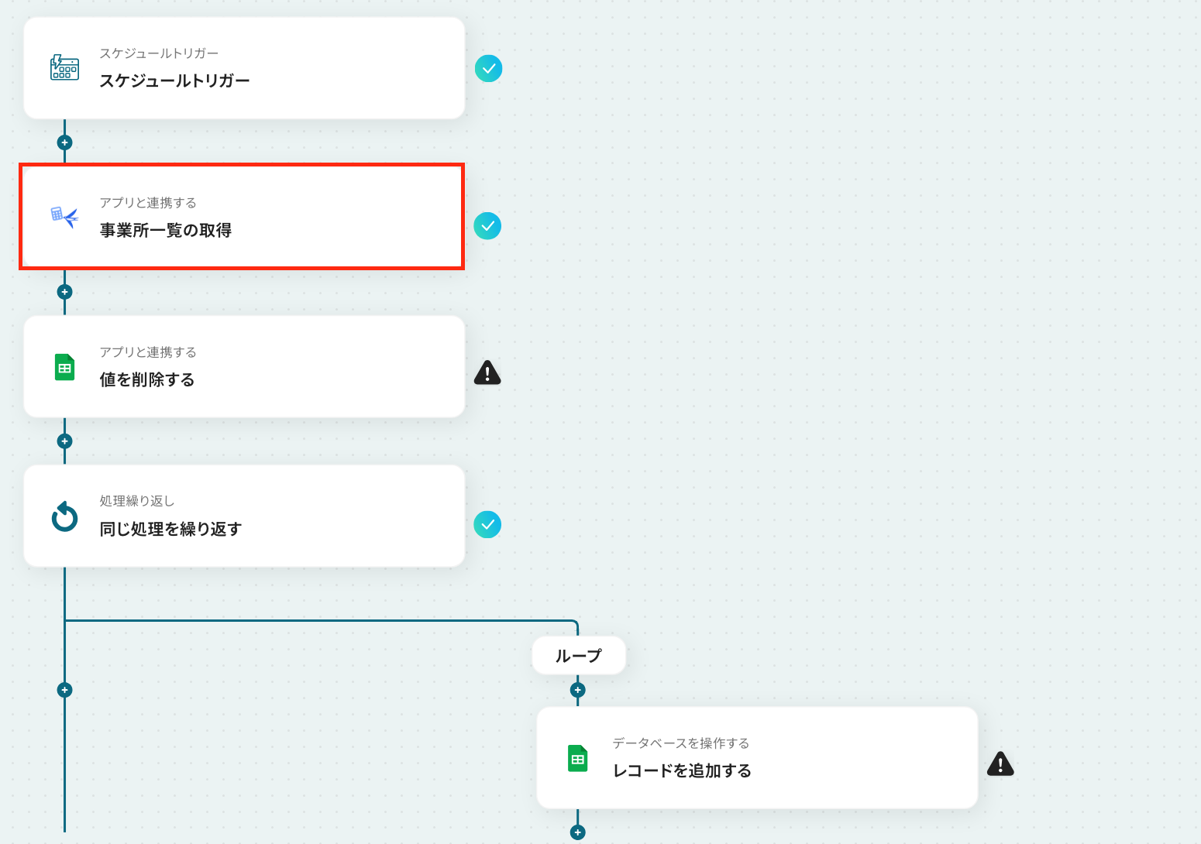Add a step between 事業所一覧の取得 and 値を削除する
The image size is (1201, 844).
pyautogui.click(x=65, y=292)
